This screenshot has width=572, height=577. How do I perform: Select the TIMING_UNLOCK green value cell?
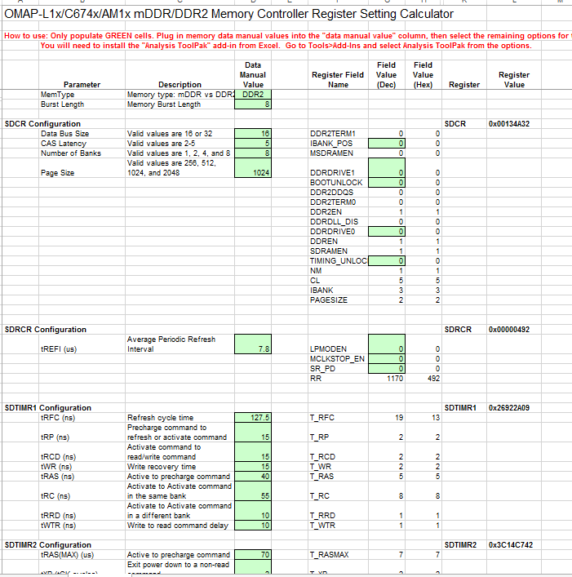pyautogui.click(x=387, y=261)
